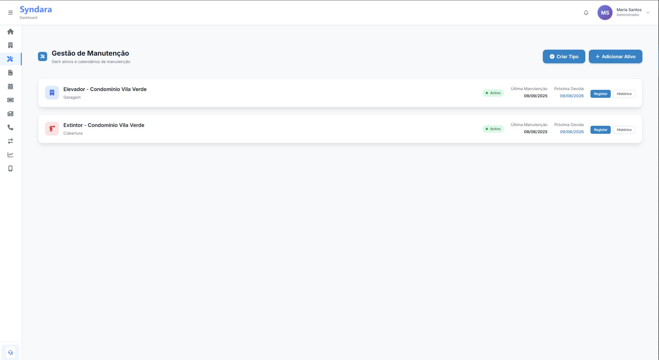The width and height of the screenshot is (659, 360).
Task: Select the mobile device icon in sidebar
Action: point(10,169)
